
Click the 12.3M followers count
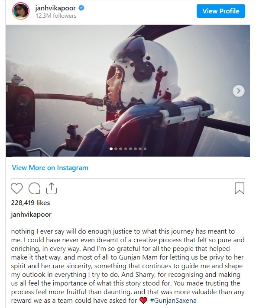coord(56,16)
